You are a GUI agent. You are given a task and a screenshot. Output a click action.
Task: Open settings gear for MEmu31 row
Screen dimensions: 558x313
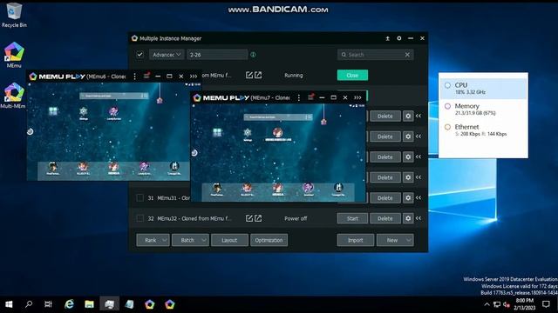pos(408,198)
